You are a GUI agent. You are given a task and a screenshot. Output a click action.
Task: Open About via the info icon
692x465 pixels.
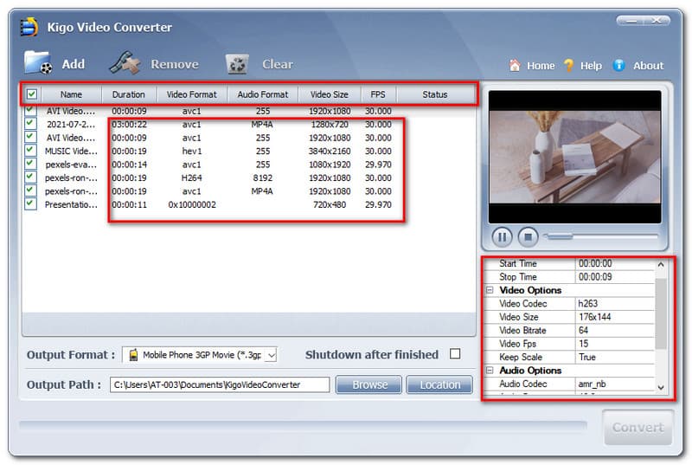618,65
